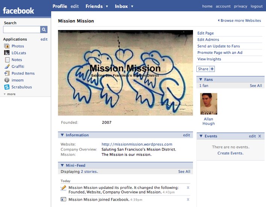Go to Profile in the top menu
The height and width of the screenshot is (207, 266).
[x=60, y=6]
